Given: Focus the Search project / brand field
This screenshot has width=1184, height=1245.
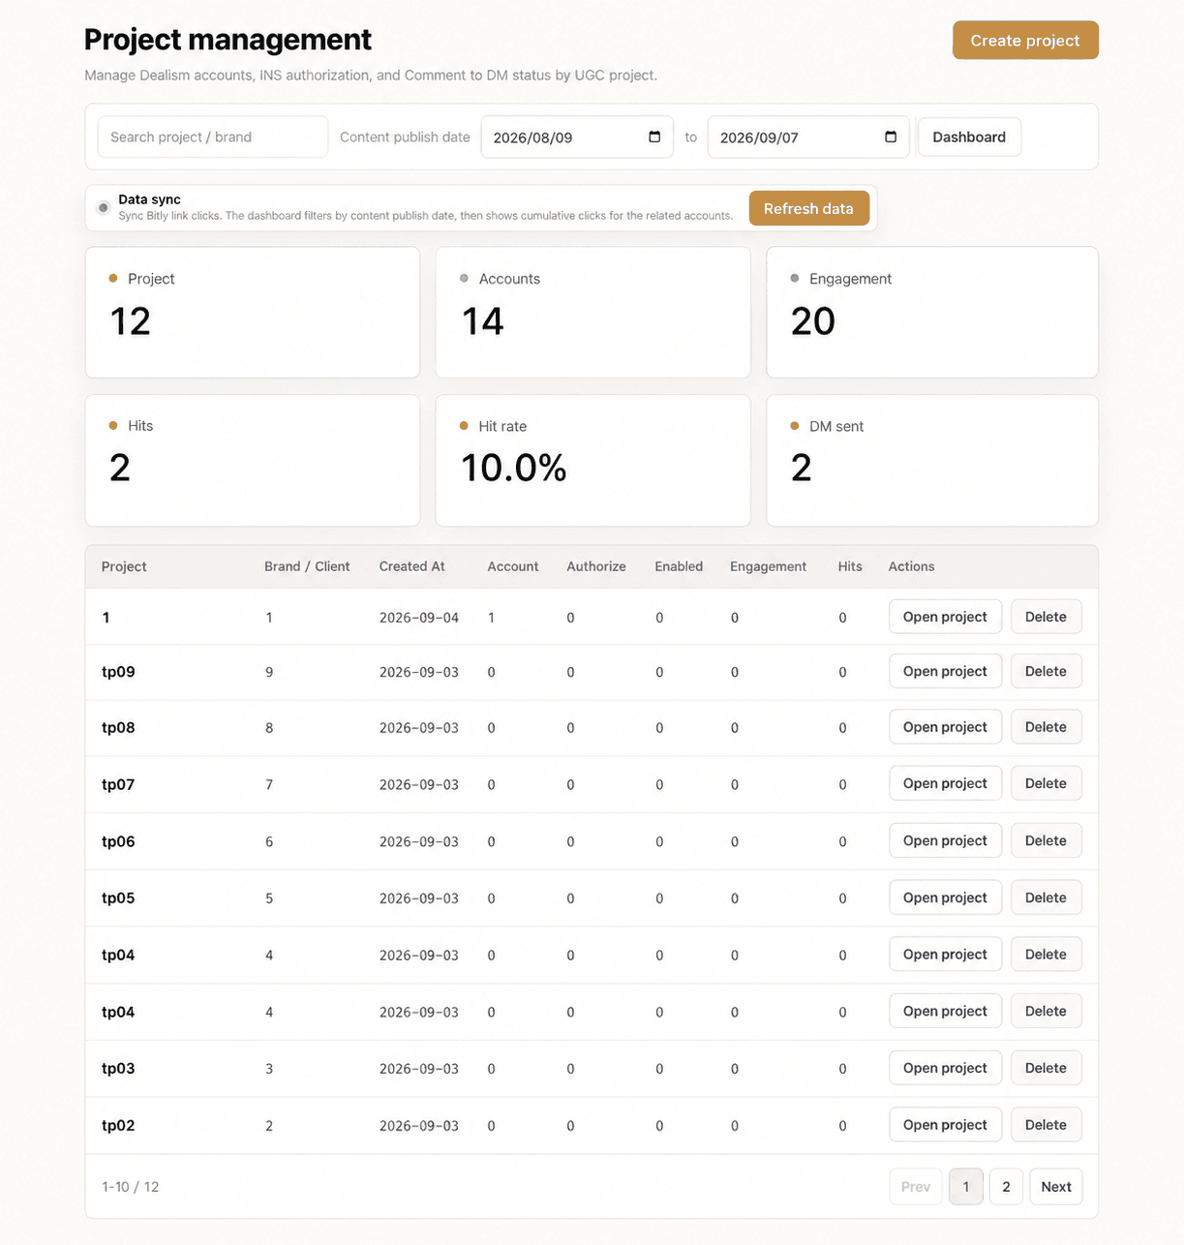Looking at the screenshot, I should [x=213, y=137].
